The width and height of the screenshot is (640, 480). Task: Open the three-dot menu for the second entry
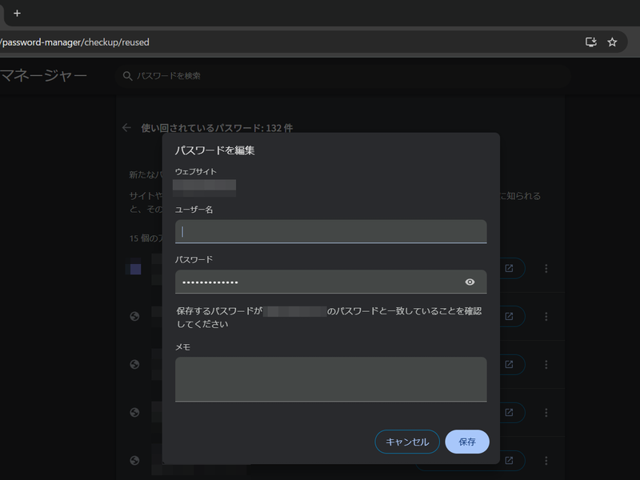click(546, 316)
